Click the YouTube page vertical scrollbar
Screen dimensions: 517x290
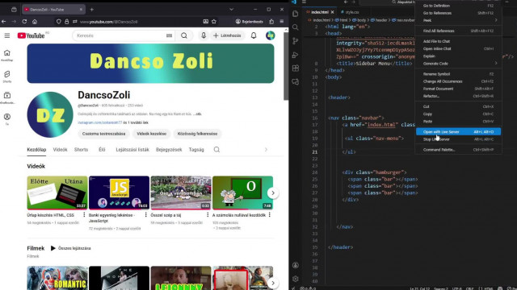pos(286,66)
